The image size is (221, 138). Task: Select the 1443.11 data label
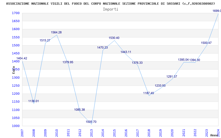pyautogui.click(x=126, y=52)
